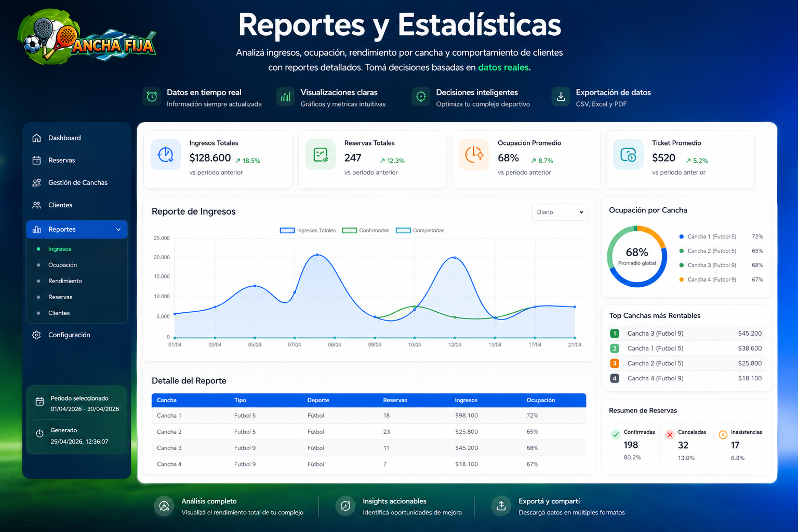Click the Visualizaciones claras chart icon
This screenshot has height=532, width=798.
pyautogui.click(x=285, y=97)
